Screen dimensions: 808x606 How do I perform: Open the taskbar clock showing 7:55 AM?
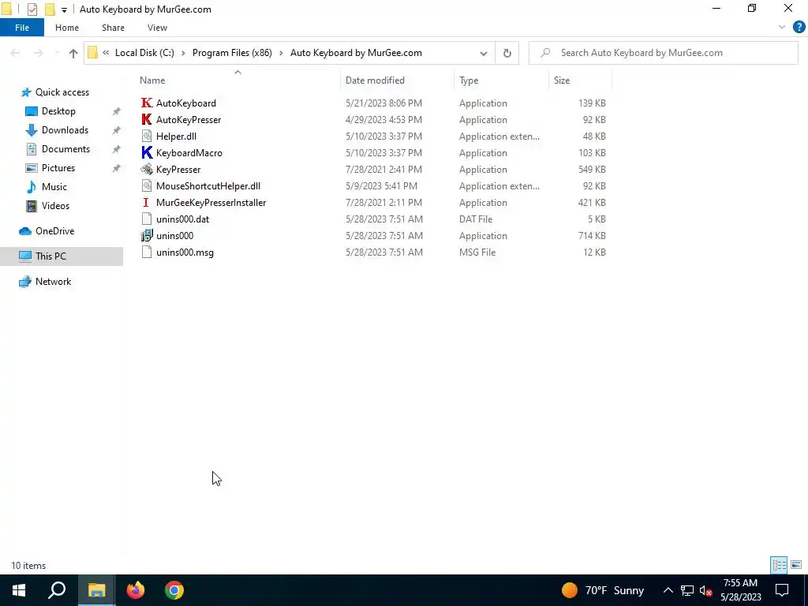(x=740, y=590)
